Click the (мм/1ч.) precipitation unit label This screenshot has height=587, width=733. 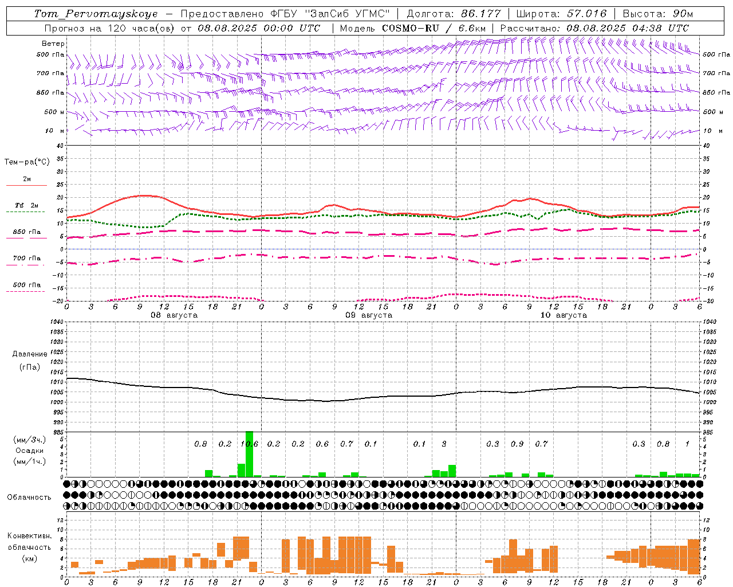point(30,461)
